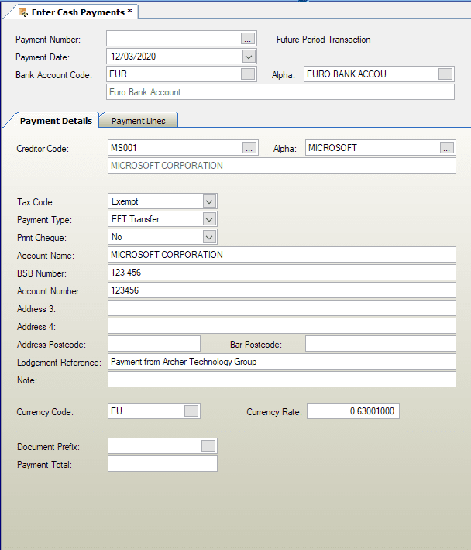Screen dimensions: 471x550
Task: Click the Note input field
Action: pos(282,380)
